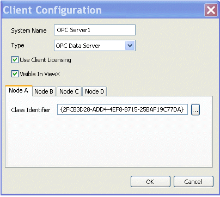Click the System Name label
220x197 pixels.
(29, 30)
